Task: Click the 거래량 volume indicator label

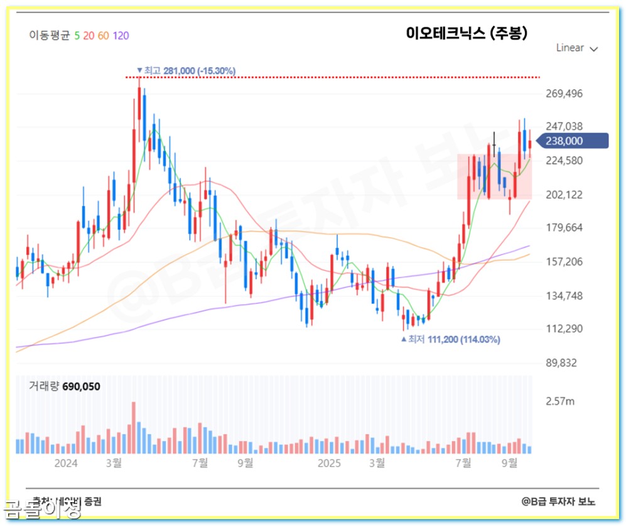Action: pyautogui.click(x=45, y=386)
